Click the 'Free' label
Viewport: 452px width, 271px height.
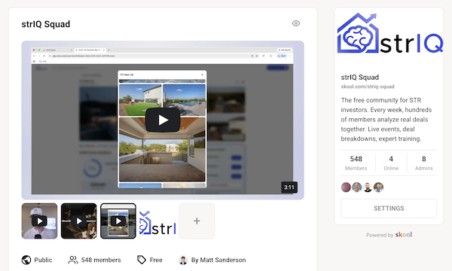156,260
